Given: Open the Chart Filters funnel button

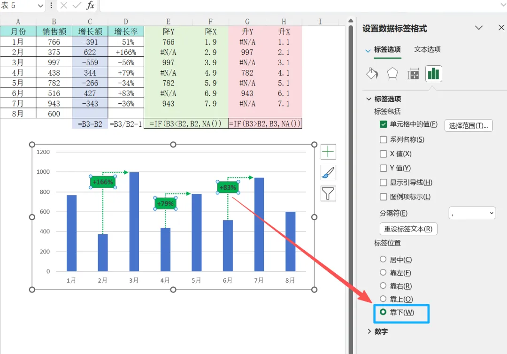Looking at the screenshot, I should coord(328,193).
